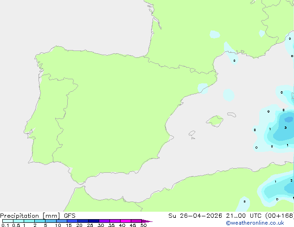
Task: Select the 25–30 mm dark navy swatch
Action: (93, 221)
